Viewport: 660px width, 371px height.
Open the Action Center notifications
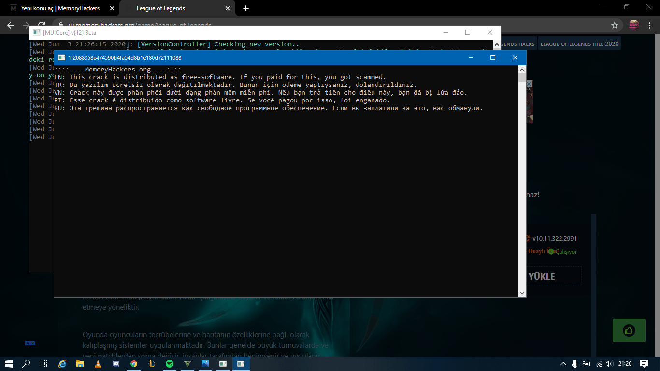(x=644, y=364)
